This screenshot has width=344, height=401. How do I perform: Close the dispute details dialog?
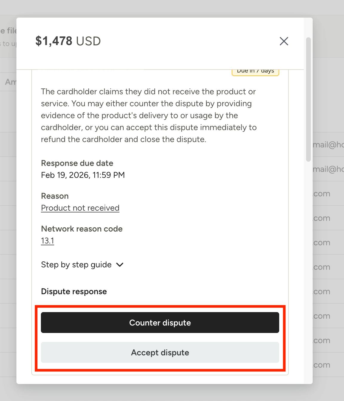(284, 41)
